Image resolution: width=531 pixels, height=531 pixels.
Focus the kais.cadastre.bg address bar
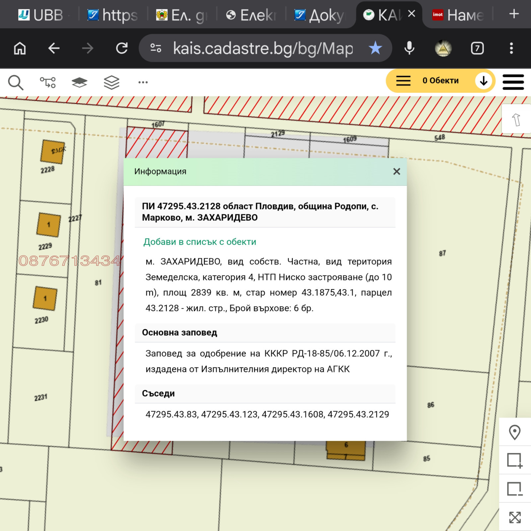[263, 48]
